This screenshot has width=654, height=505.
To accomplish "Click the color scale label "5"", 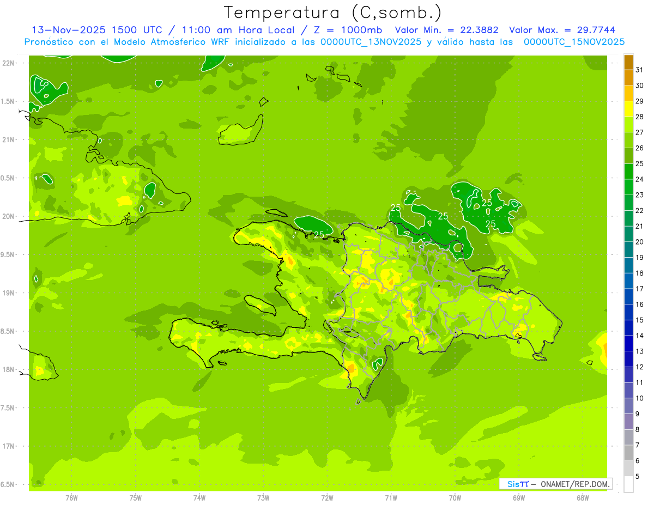I will (x=637, y=476).
